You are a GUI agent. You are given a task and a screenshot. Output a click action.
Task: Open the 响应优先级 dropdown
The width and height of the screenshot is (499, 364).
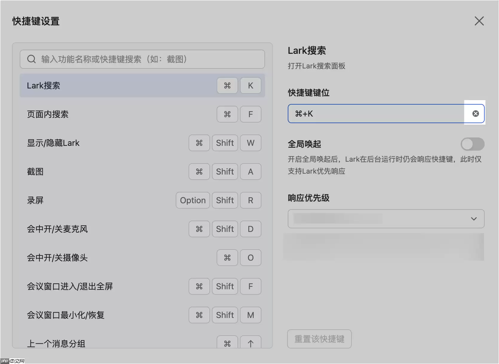pos(386,218)
